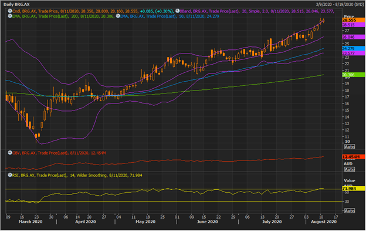Click the 10 price axis label
The image size is (366, 231).
pyautogui.click(x=347, y=142)
